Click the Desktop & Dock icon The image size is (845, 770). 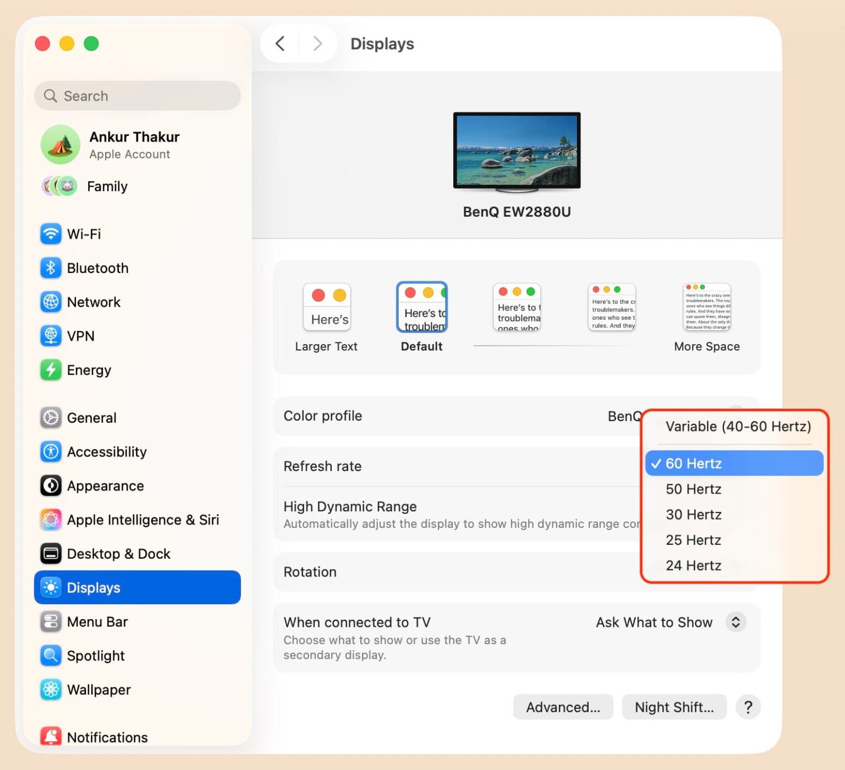pos(51,554)
